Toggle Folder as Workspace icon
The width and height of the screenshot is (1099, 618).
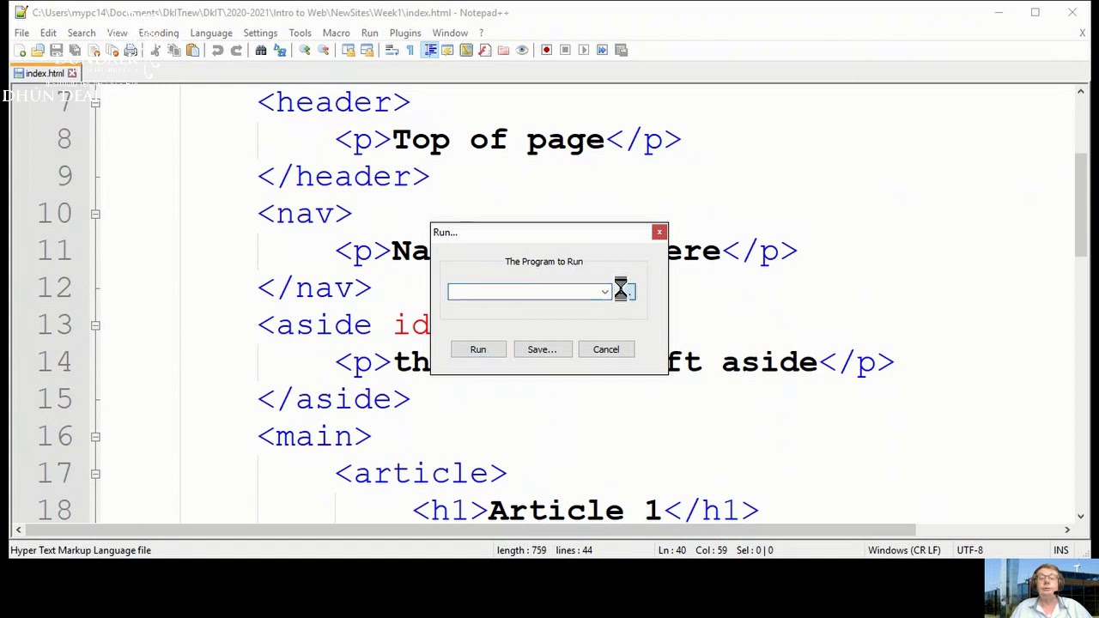point(503,51)
